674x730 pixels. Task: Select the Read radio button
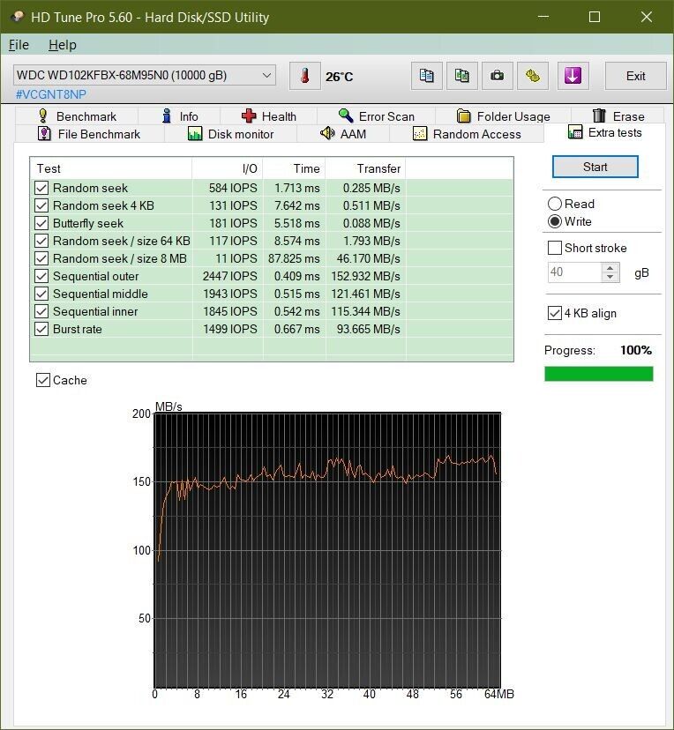[x=554, y=204]
